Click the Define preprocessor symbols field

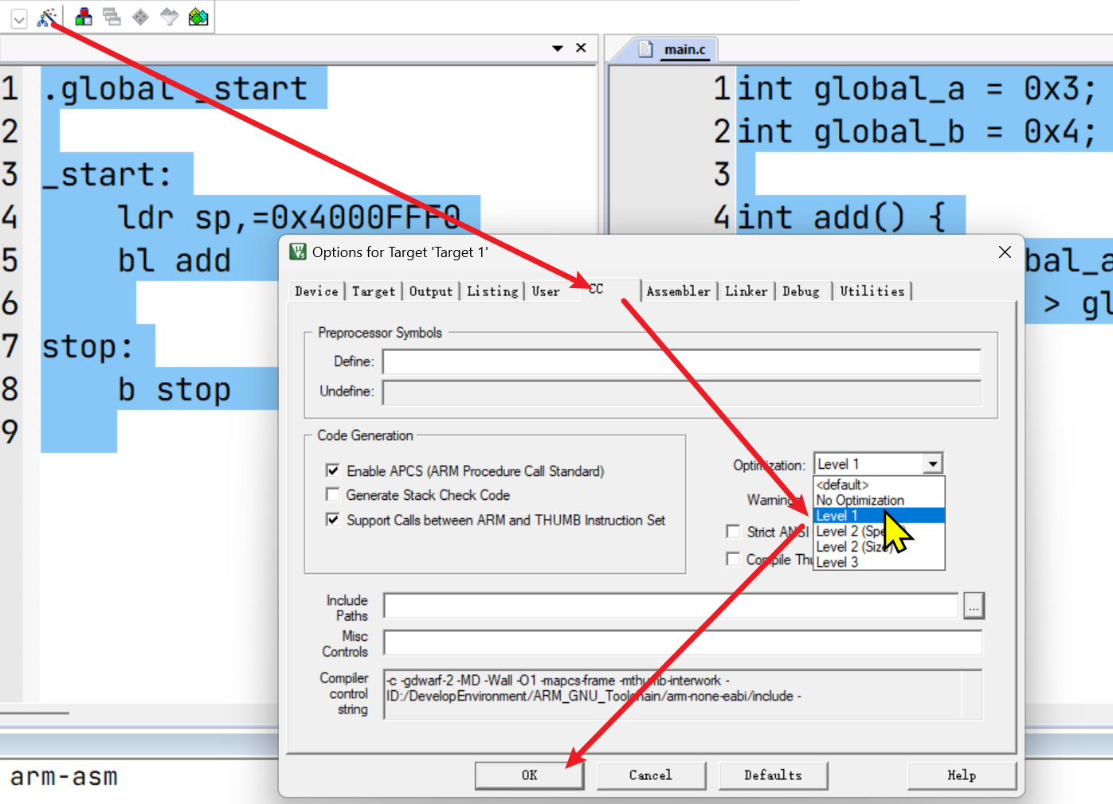682,361
